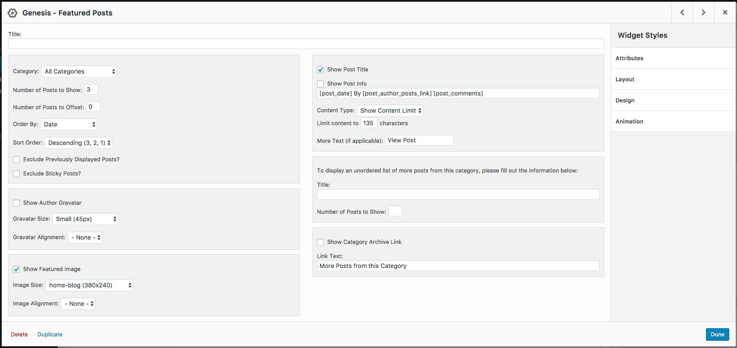Click the gear icon beside Genesis title

[x=12, y=13]
